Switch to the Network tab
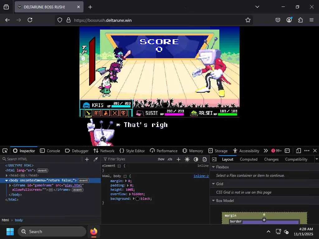The image size is (319, 239). [x=104, y=151]
